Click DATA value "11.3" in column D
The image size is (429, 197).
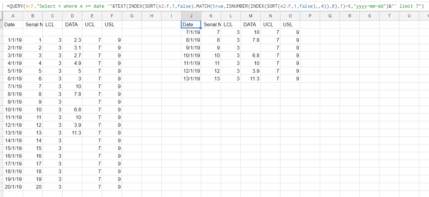pos(72,133)
